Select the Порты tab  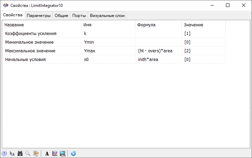(79, 16)
